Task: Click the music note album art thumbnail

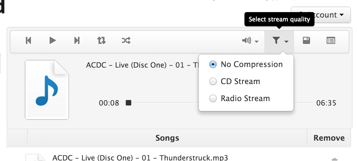Action: click(x=47, y=90)
